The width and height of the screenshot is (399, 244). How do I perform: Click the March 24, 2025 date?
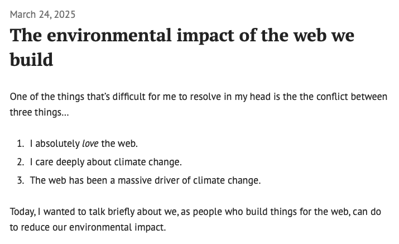(x=42, y=15)
